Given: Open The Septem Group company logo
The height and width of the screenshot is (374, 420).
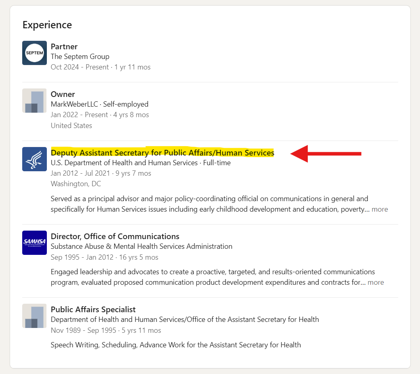Looking at the screenshot, I should 35,53.
